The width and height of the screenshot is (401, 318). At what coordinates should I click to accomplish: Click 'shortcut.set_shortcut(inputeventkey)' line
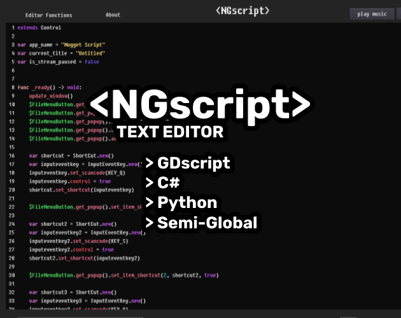(81, 190)
